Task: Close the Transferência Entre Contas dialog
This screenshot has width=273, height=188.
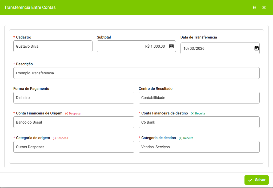Action: click(x=264, y=7)
